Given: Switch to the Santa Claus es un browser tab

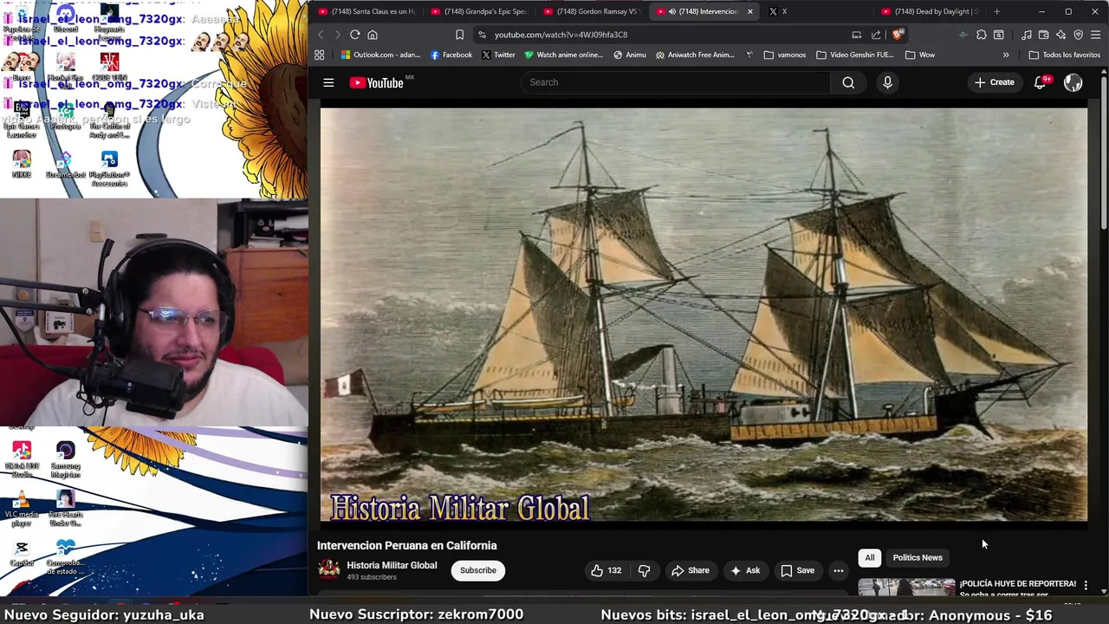Looking at the screenshot, I should pyautogui.click(x=366, y=11).
